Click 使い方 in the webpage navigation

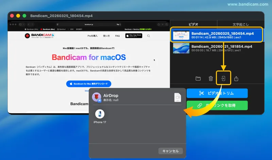coord(106,36)
